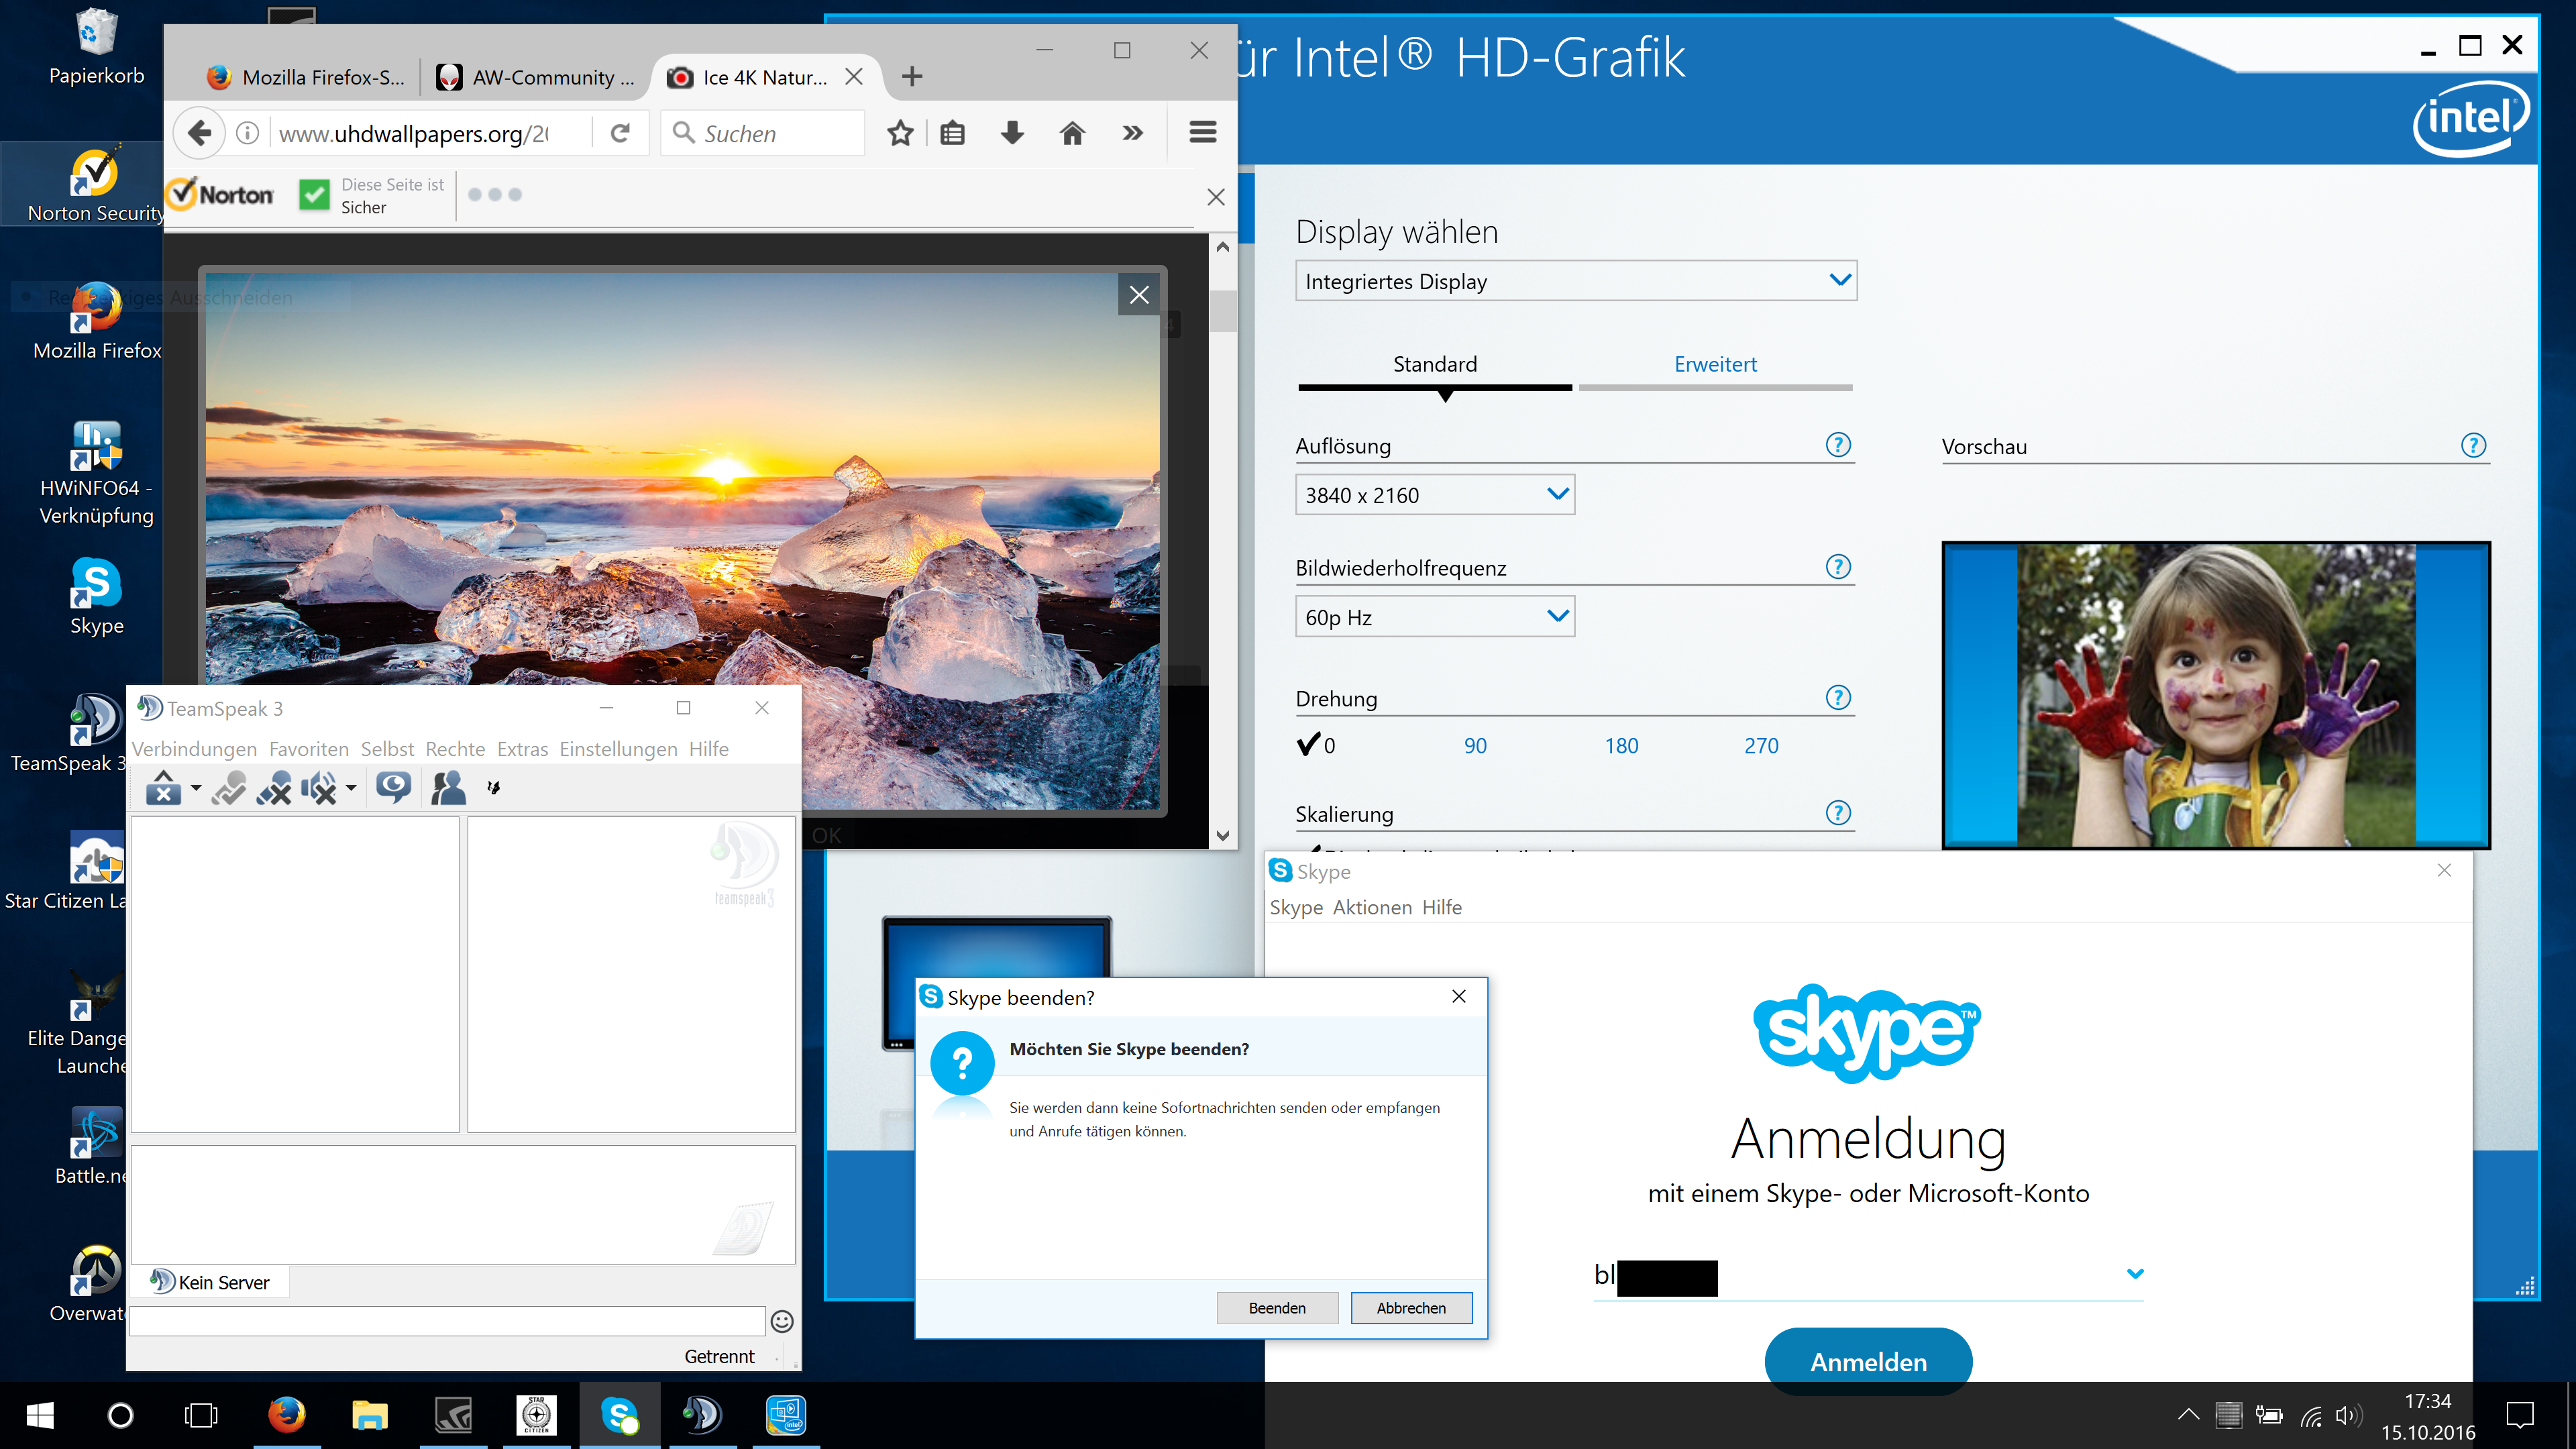Switch to the Erweitert tab
2576x1449 pixels.
coord(1715,365)
